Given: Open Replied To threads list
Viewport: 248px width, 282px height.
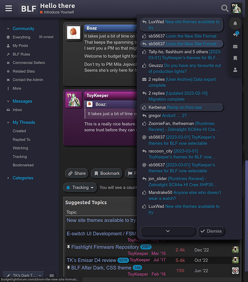Looking at the screenshot, I should coord(21,139).
